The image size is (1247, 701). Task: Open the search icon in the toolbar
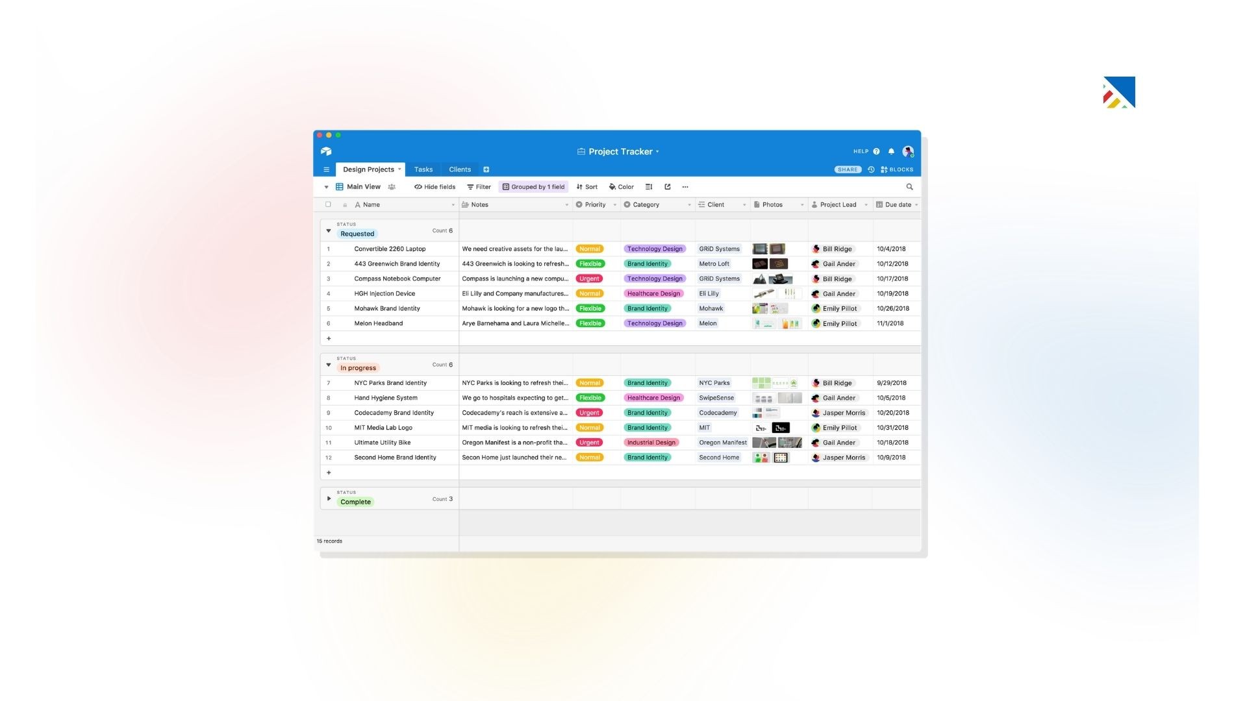click(909, 186)
